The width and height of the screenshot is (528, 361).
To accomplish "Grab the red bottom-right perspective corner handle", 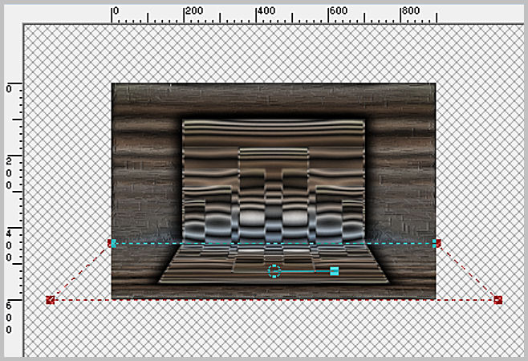I will 498,300.
